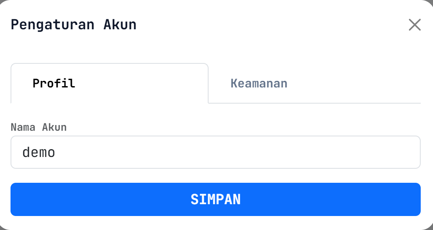The image size is (433, 230).
Task: Click Simpan to save the profile
Action: 215,199
